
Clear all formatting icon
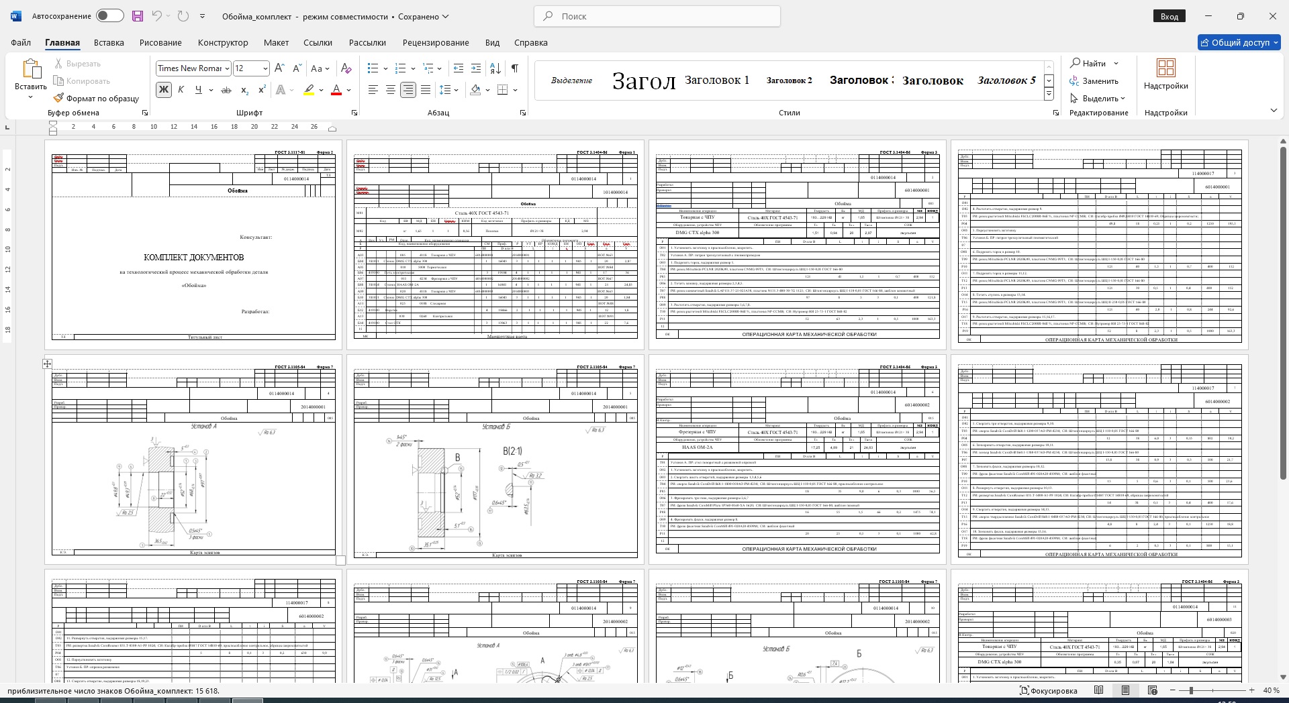pyautogui.click(x=346, y=68)
